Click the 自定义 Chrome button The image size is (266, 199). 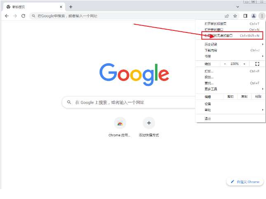pos(245,182)
